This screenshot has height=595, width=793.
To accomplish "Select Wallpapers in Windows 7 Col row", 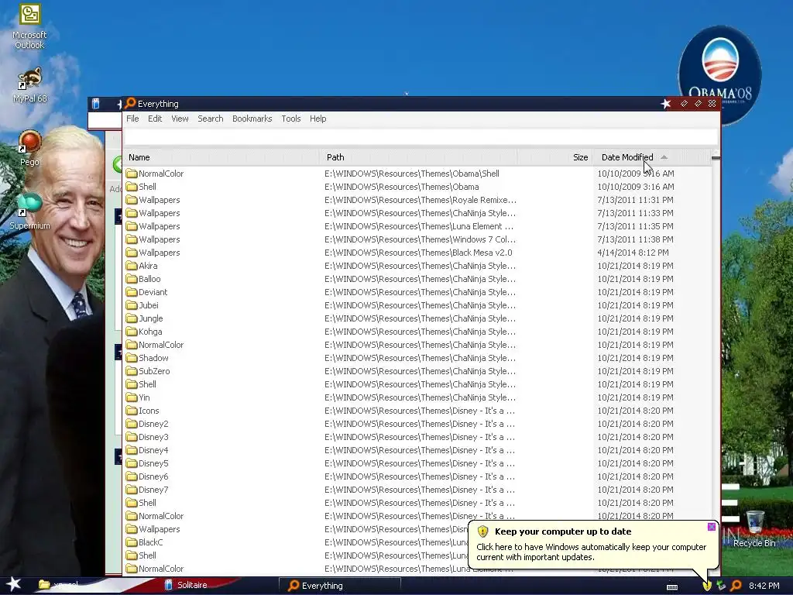I will point(417,239).
